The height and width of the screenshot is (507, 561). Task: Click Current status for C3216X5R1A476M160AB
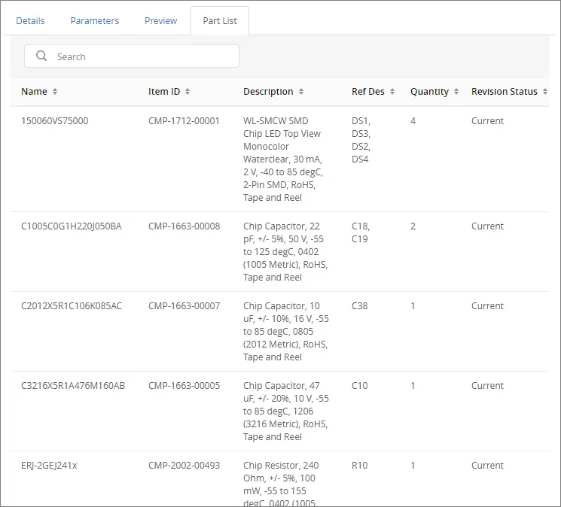(x=487, y=386)
